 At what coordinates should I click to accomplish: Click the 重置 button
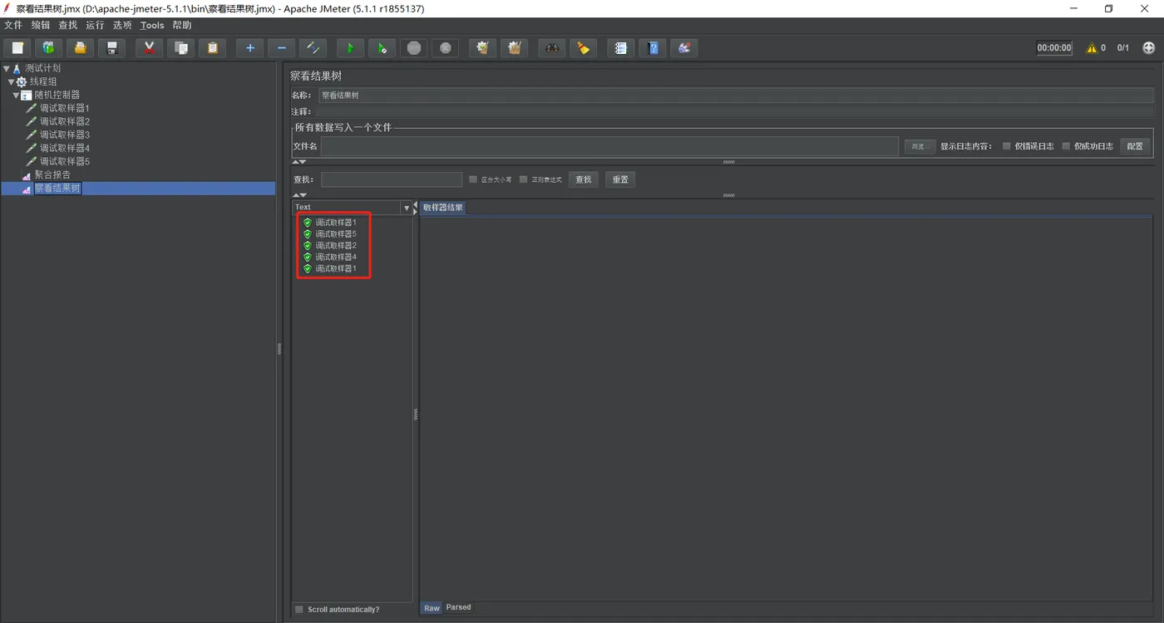coord(620,179)
